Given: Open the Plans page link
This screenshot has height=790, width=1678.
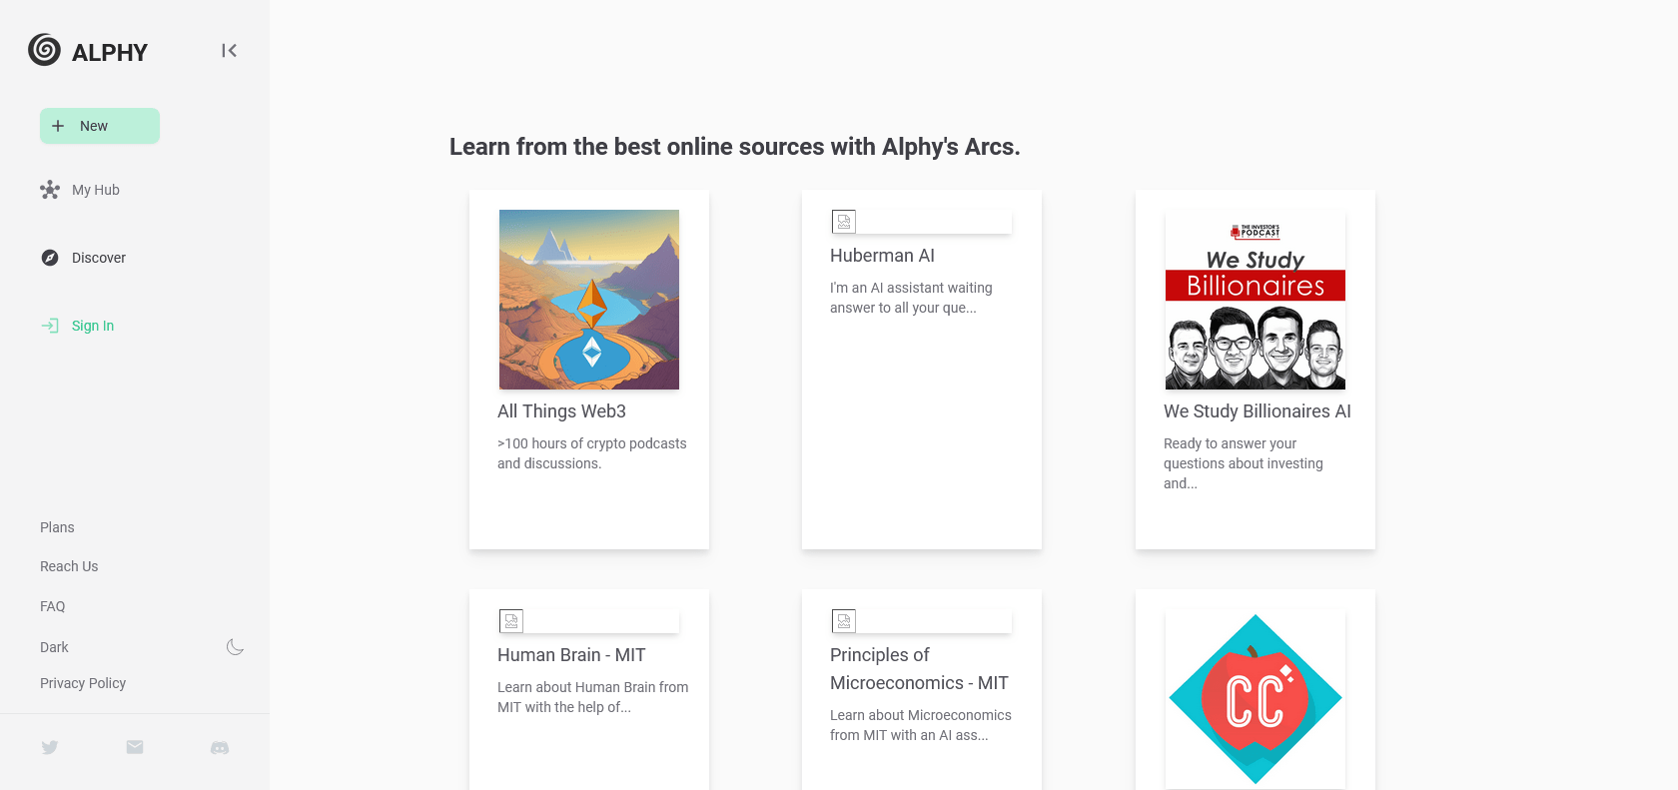Looking at the screenshot, I should [57, 527].
